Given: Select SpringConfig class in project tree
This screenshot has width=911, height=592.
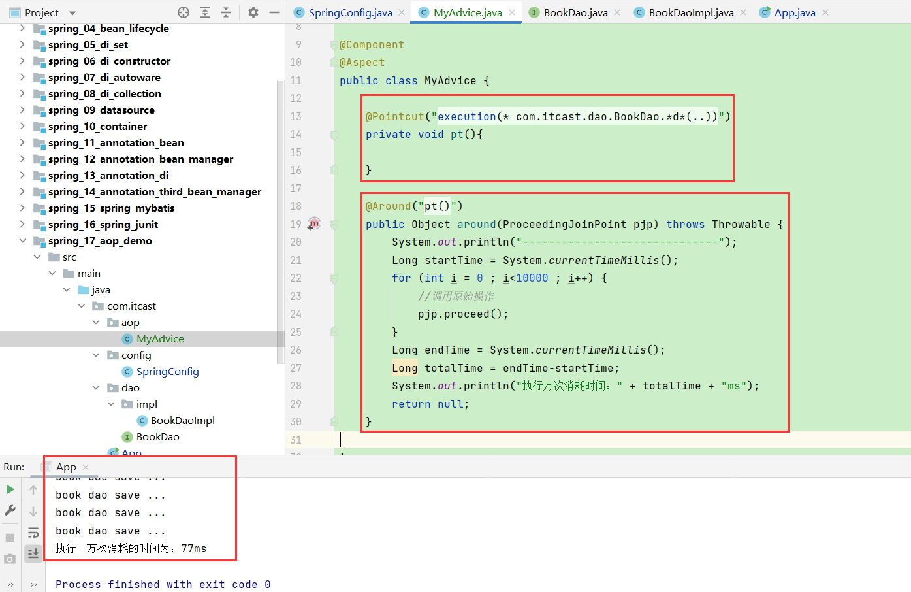Looking at the screenshot, I should click(167, 371).
